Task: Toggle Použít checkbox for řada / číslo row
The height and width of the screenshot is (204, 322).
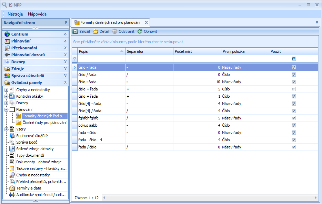Action: pyautogui.click(x=294, y=147)
